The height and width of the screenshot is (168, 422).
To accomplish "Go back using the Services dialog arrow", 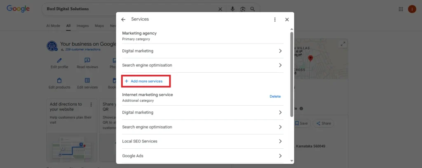I will (x=123, y=20).
